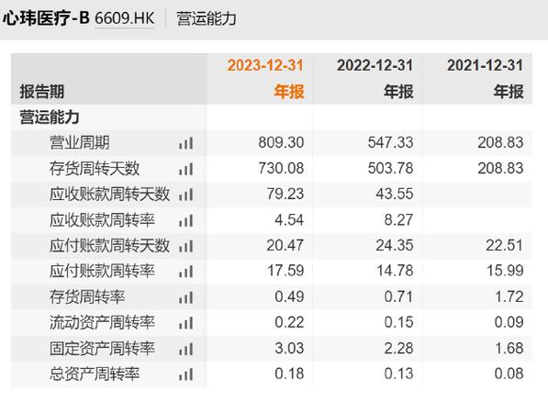Click the 6609.HK stock code link
This screenshot has width=548, height=401.
tap(125, 18)
